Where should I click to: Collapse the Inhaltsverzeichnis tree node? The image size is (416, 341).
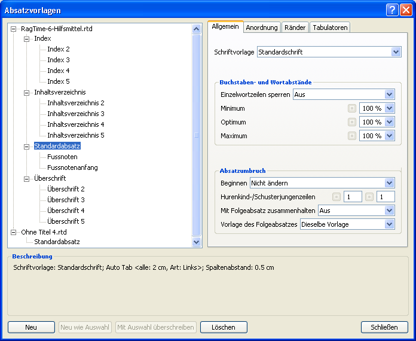pos(26,93)
